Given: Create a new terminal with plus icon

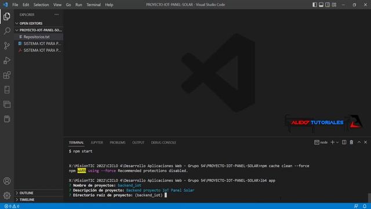Looking at the screenshot, I should coord(332,142).
